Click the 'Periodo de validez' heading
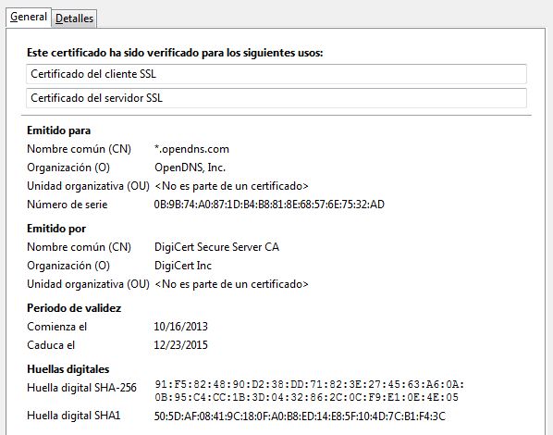 coord(74,308)
